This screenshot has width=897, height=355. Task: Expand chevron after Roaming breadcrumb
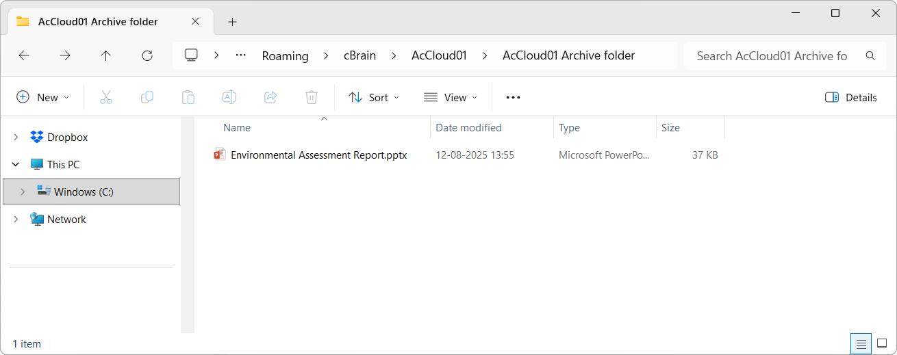(x=326, y=55)
